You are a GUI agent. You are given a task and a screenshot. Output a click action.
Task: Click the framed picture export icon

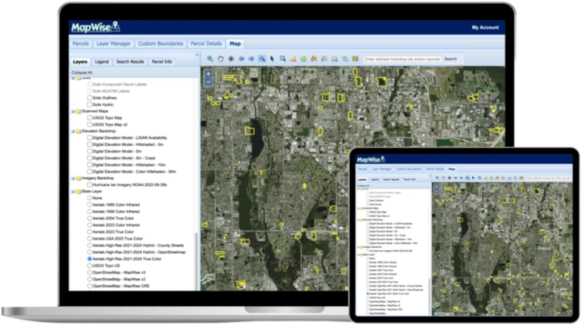(x=355, y=59)
